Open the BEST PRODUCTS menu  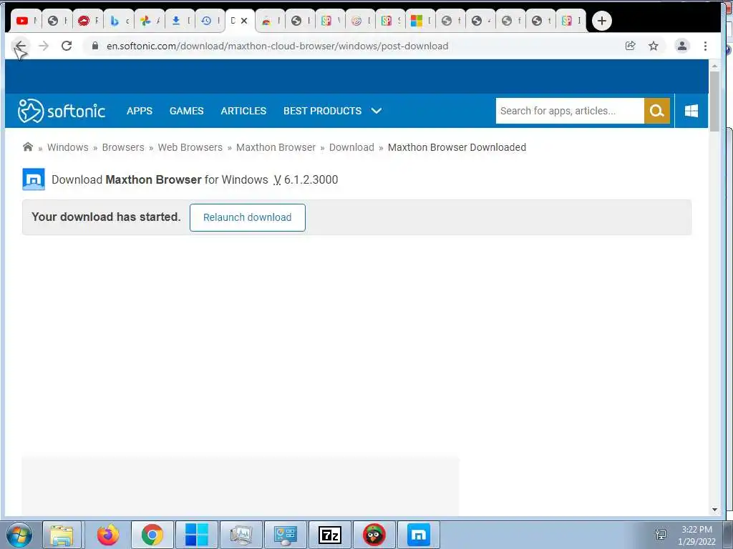323,111
